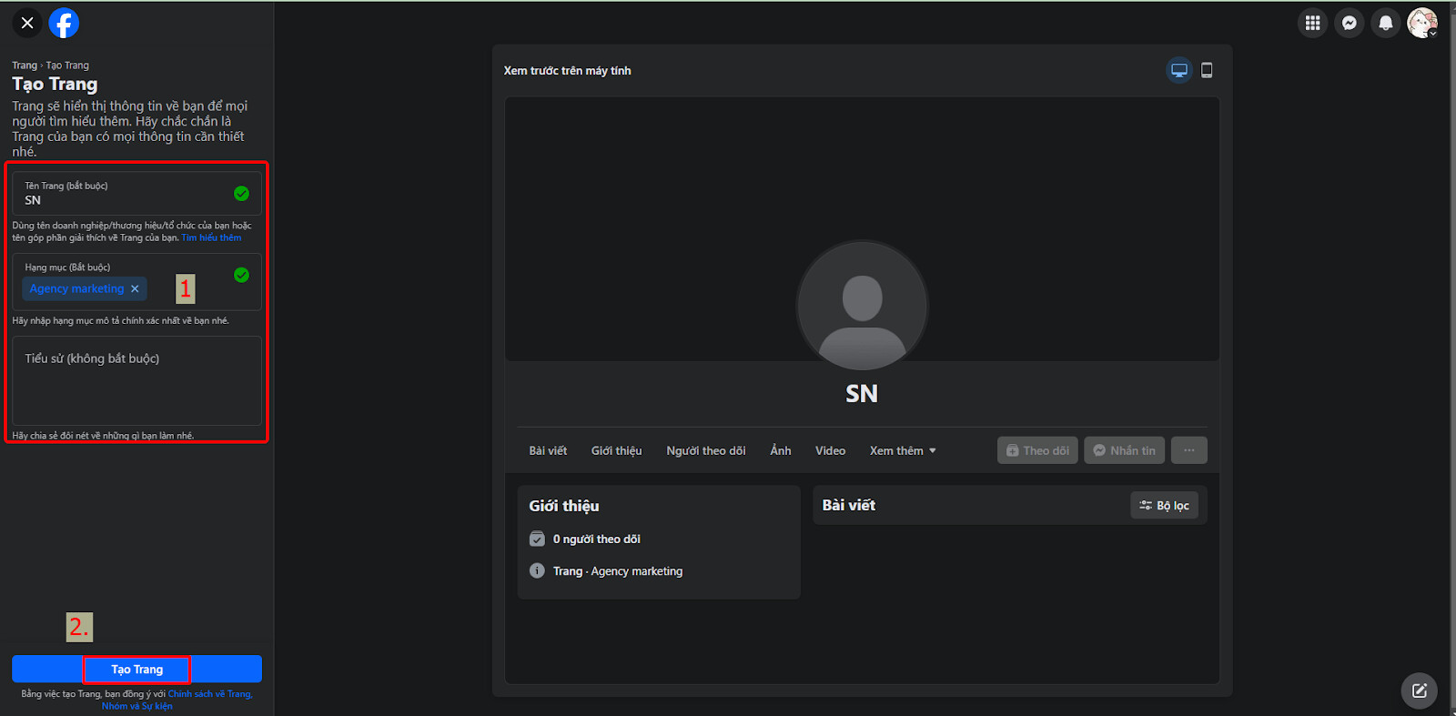Click the new message compose icon

click(1419, 691)
